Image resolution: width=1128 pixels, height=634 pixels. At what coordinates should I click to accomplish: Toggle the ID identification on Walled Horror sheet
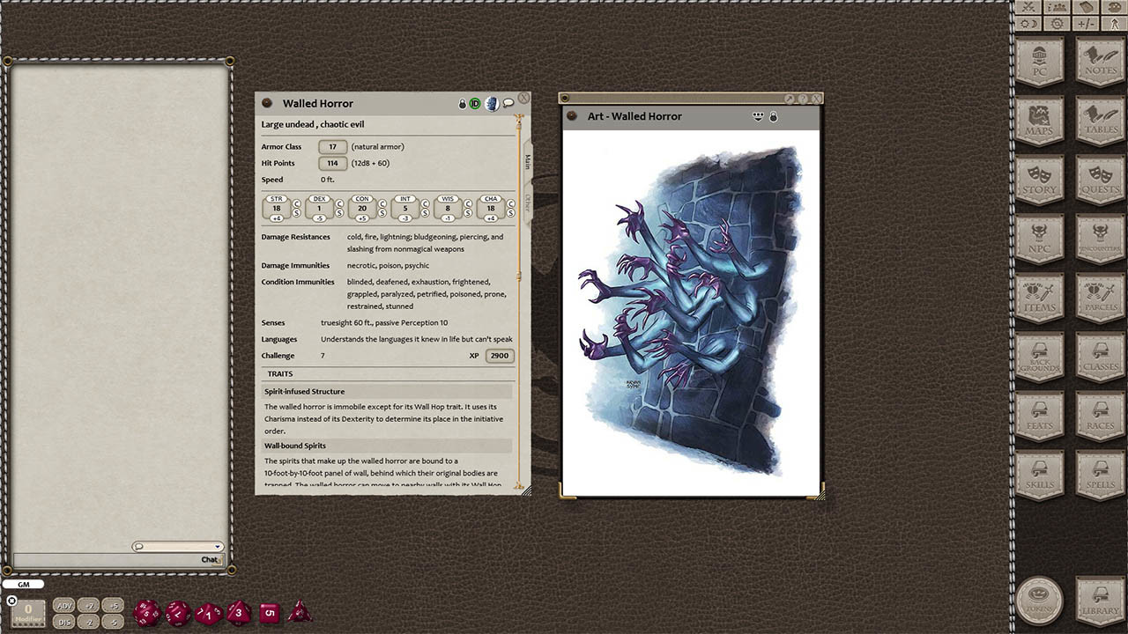point(476,103)
